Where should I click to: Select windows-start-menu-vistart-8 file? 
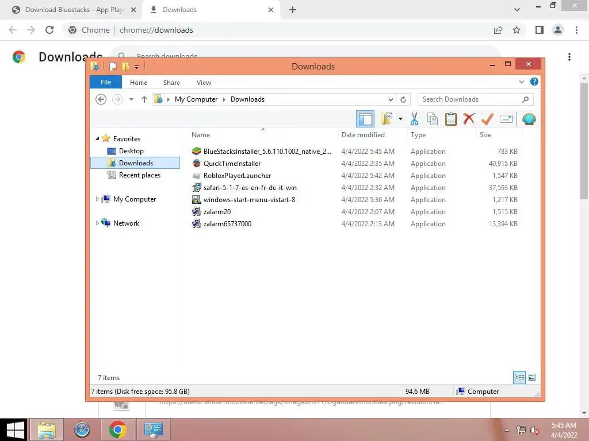(249, 199)
